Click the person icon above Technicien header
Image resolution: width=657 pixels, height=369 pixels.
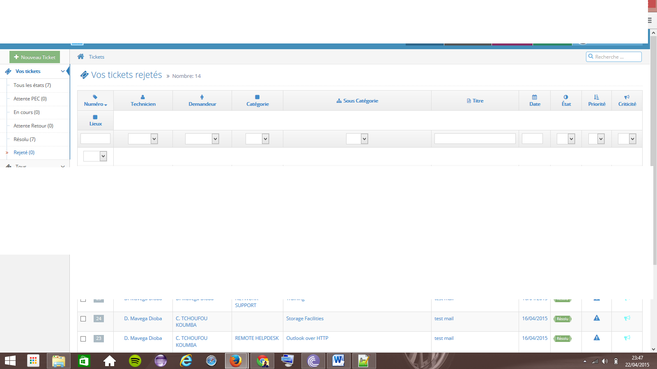[x=143, y=97]
